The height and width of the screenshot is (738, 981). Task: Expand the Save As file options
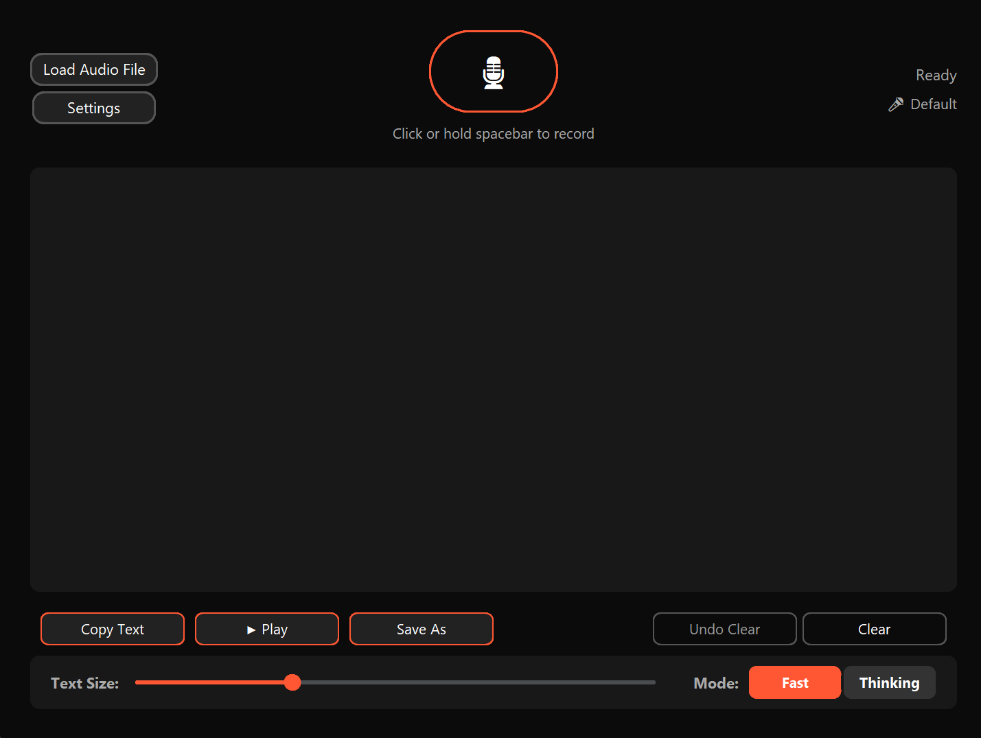pos(421,629)
